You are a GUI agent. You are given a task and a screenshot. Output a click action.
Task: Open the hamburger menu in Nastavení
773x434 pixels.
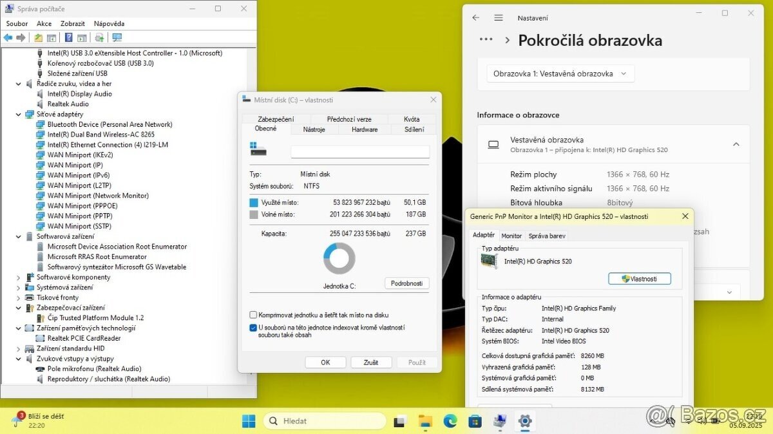[498, 17]
